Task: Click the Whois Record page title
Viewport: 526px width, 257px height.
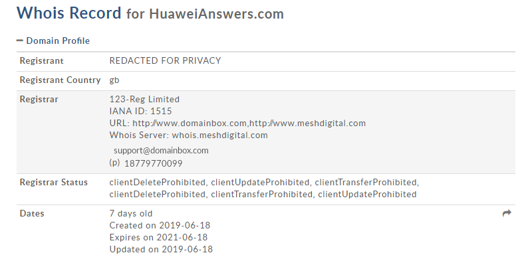Action: [68, 13]
